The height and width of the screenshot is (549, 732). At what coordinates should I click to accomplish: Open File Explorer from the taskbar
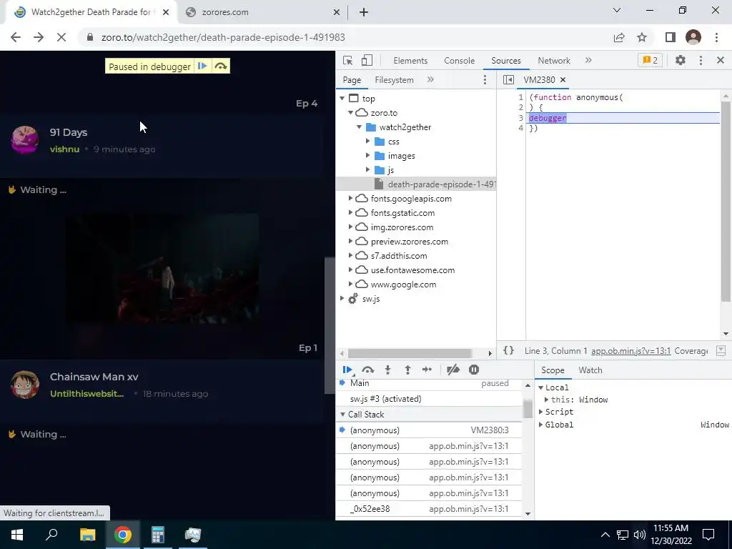point(87,535)
